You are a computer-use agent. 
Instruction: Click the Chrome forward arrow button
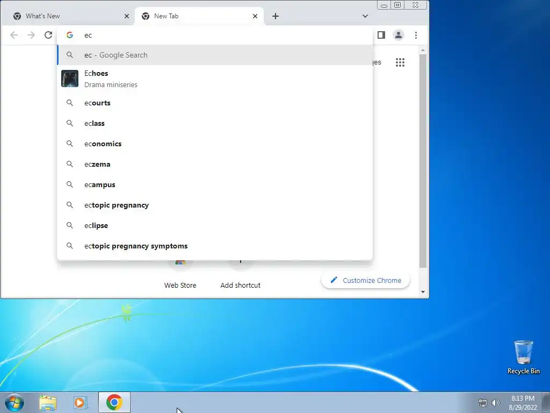tap(31, 35)
